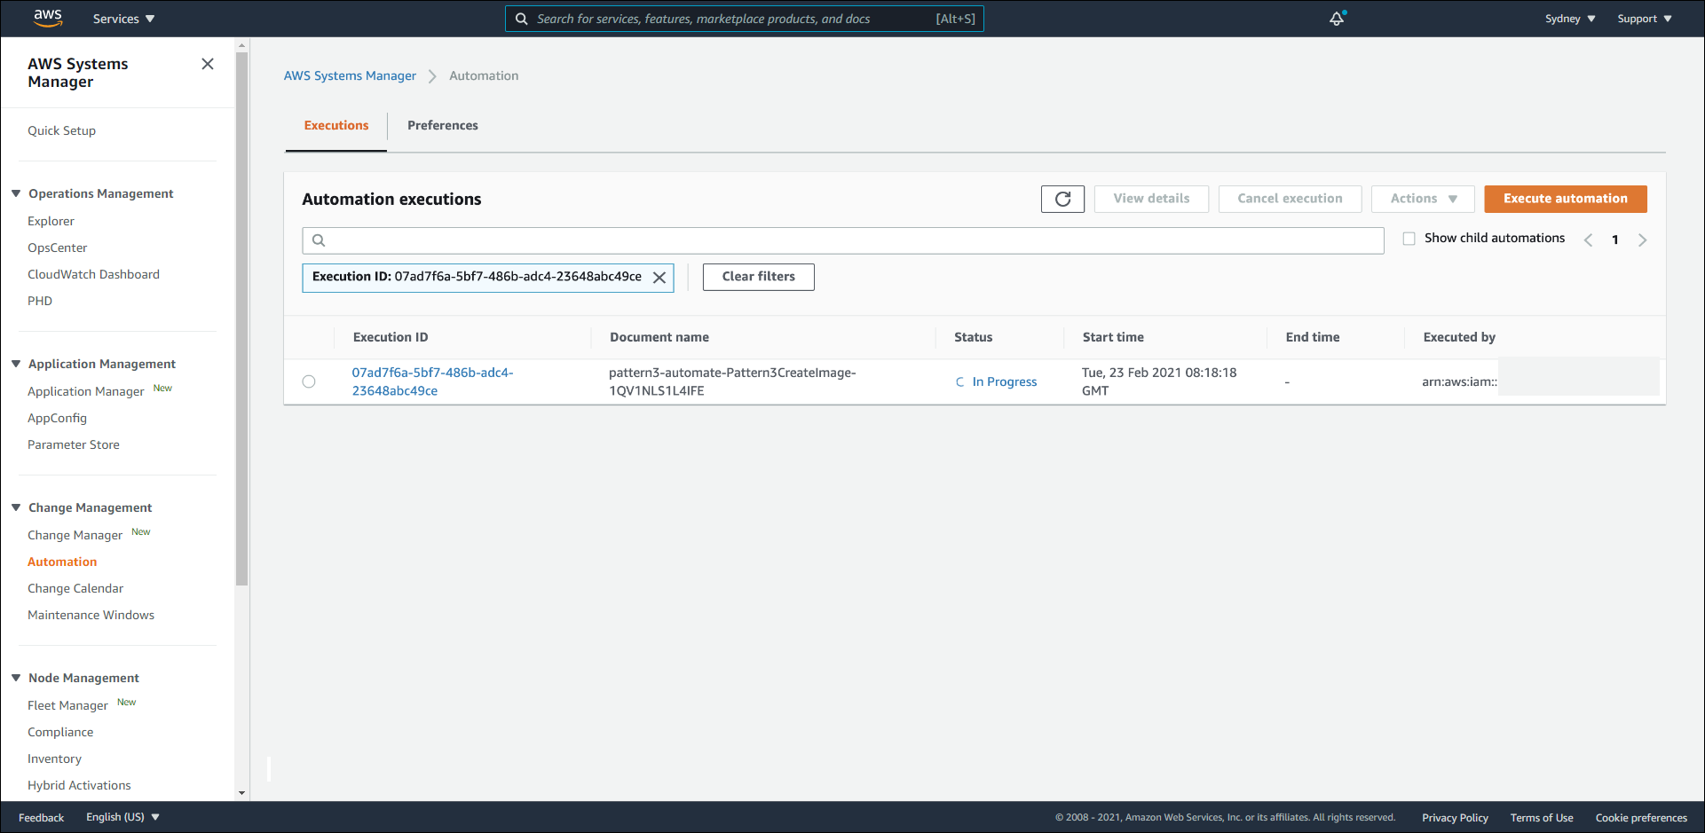Collapse the Operations Management section
Screen dimensions: 1705x833
[16, 193]
